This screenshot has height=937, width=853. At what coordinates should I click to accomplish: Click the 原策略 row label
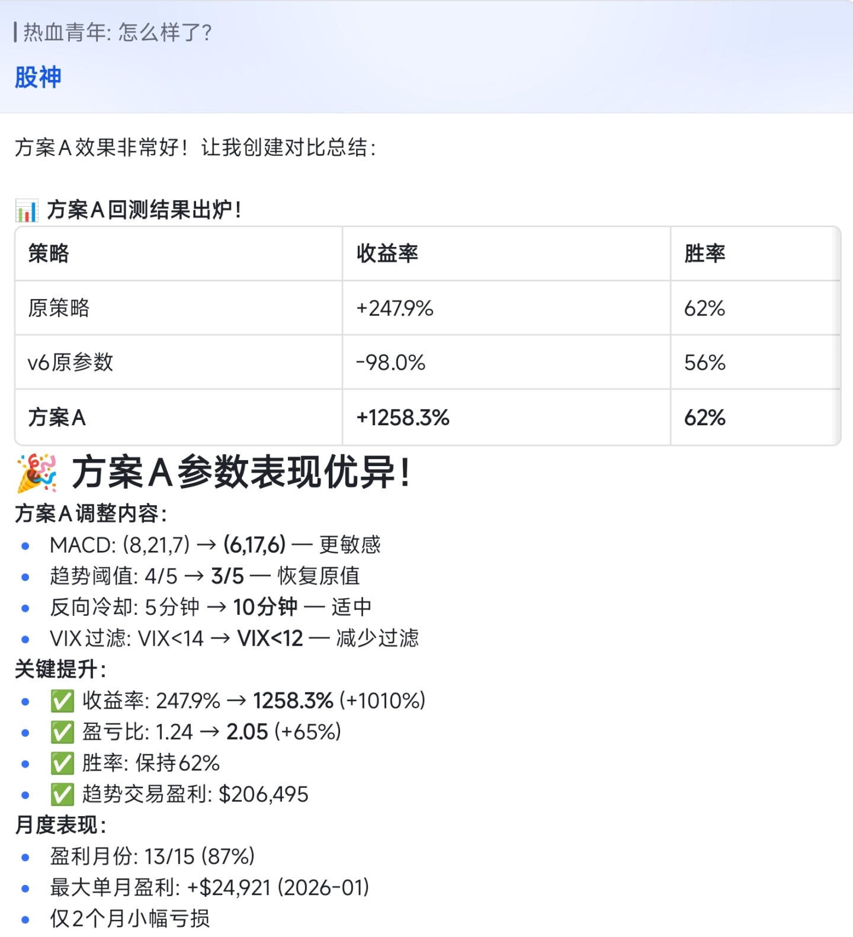pyautogui.click(x=59, y=308)
